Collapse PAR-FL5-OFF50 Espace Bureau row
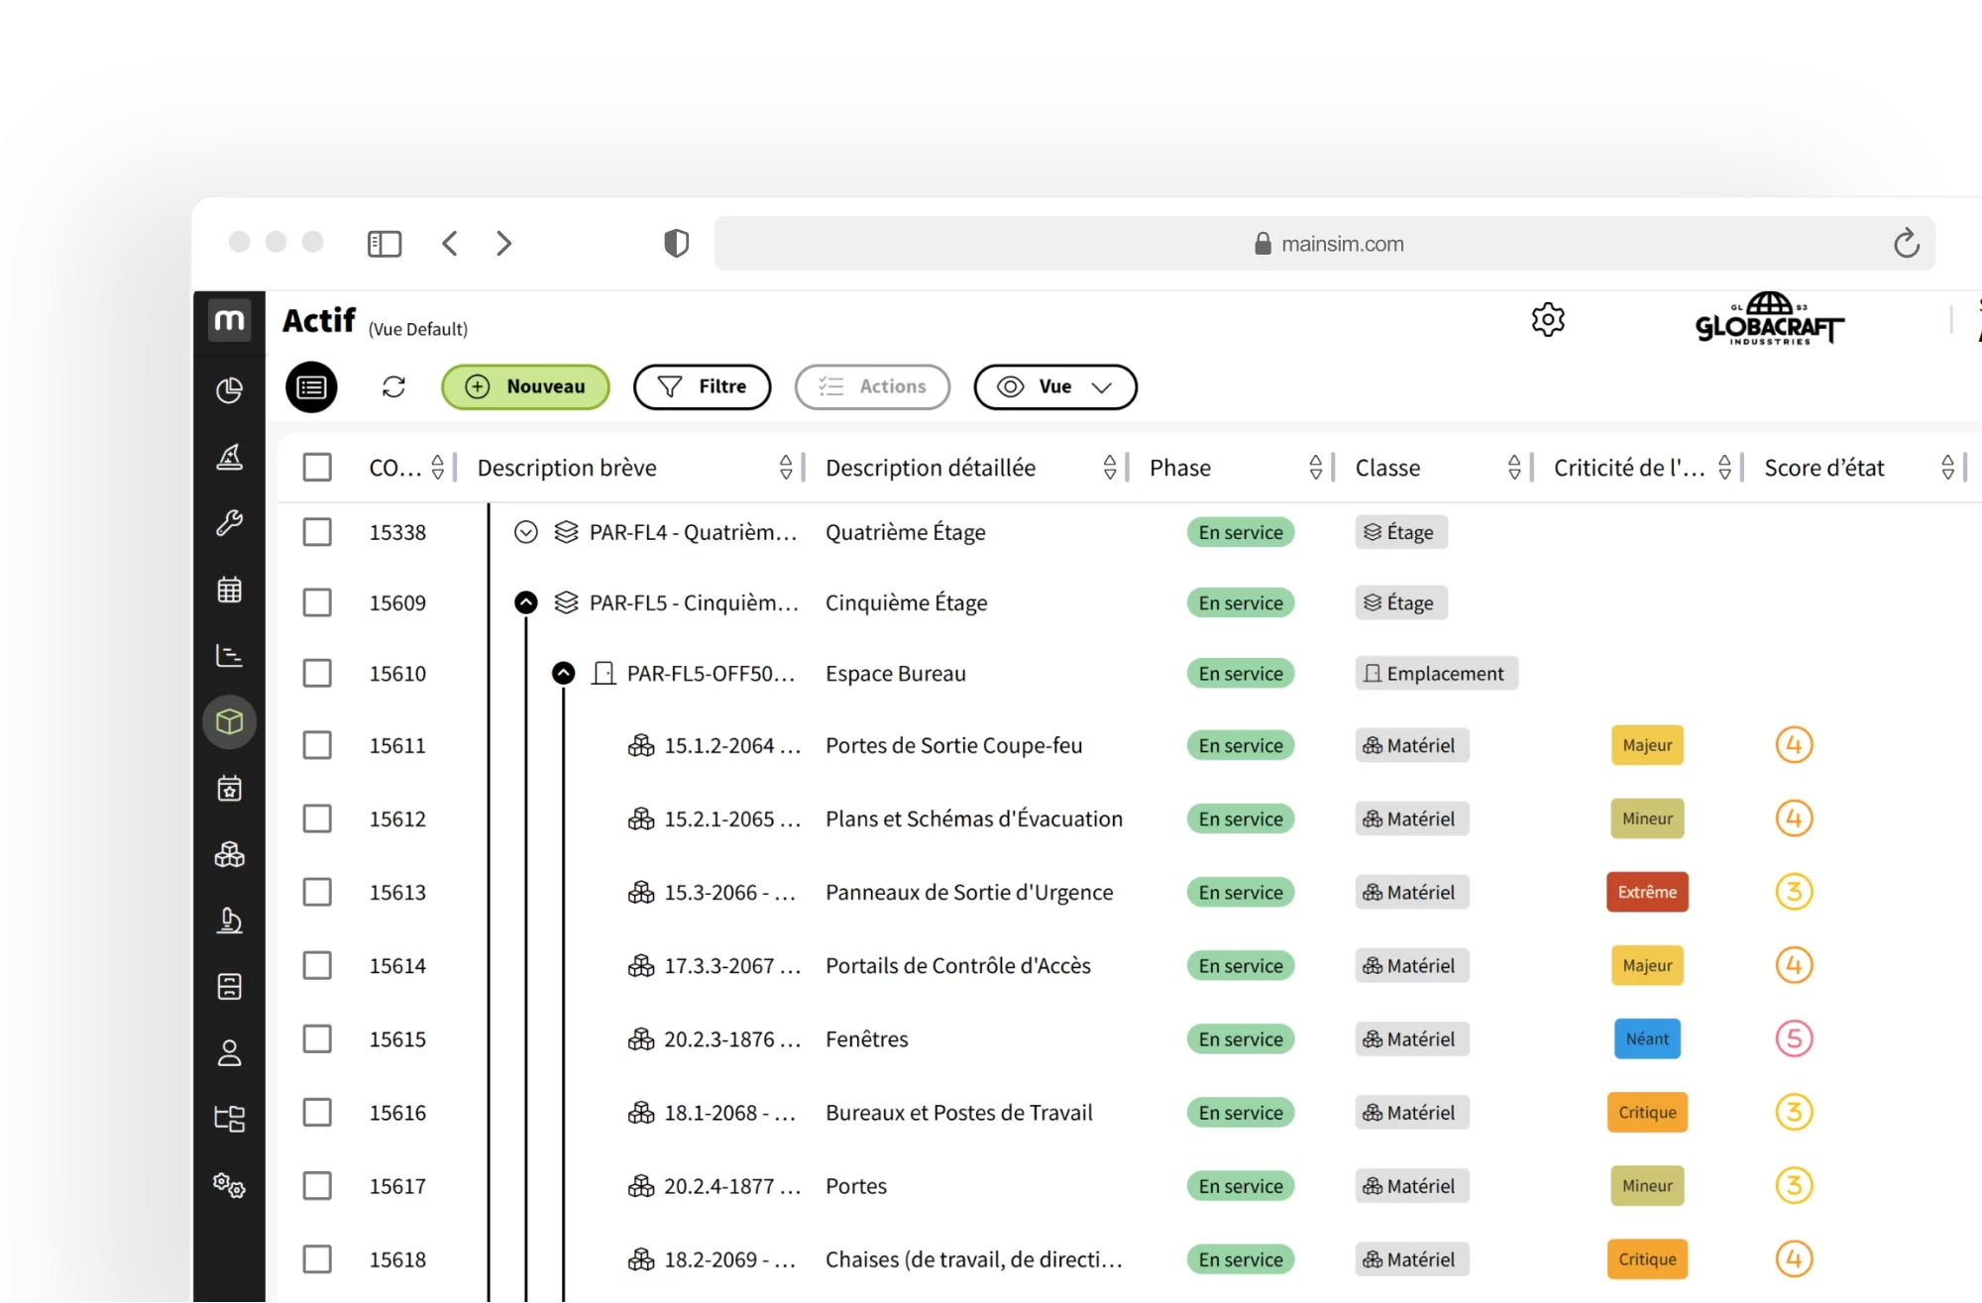Image resolution: width=1982 pixels, height=1303 pixels. 564,674
